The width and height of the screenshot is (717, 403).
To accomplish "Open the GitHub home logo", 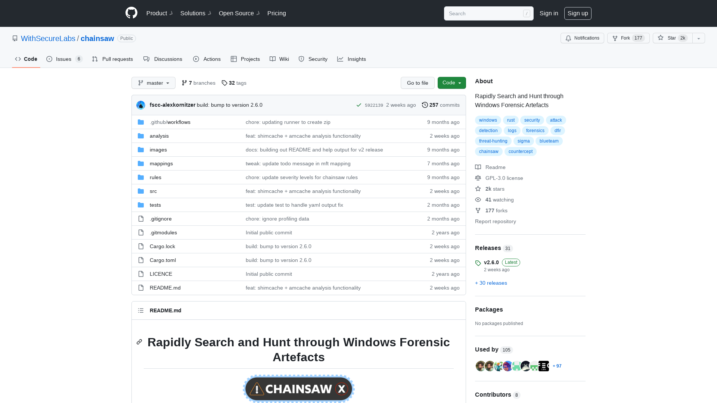I will click(131, 13).
